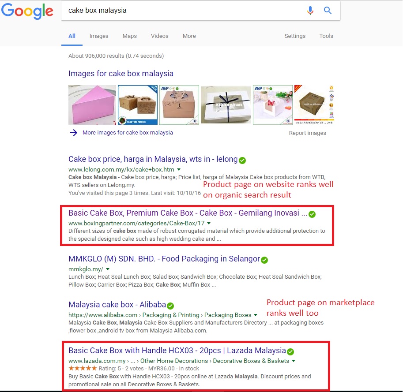This screenshot has width=403, height=392.
Task: Switch to the Videos tab
Action: pyautogui.click(x=160, y=36)
